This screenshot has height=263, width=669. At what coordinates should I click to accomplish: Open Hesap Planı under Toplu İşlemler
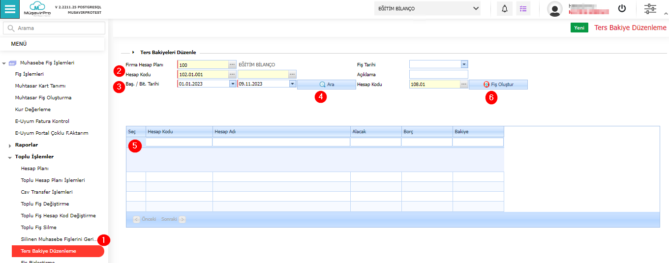click(x=34, y=168)
